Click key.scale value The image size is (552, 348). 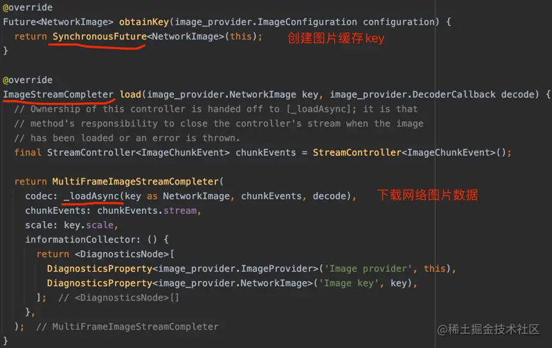(x=89, y=225)
